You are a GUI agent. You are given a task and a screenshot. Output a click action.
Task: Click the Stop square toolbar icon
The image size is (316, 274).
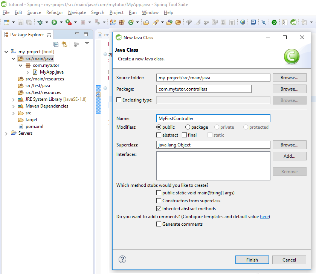[x=83, y=22]
